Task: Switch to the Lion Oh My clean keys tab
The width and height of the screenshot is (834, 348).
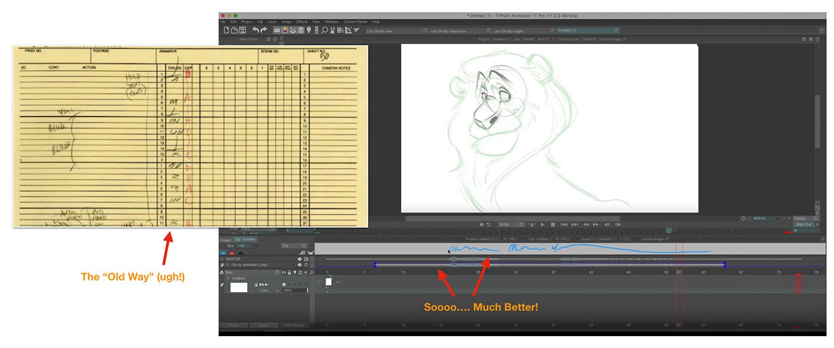Action: tap(449, 30)
